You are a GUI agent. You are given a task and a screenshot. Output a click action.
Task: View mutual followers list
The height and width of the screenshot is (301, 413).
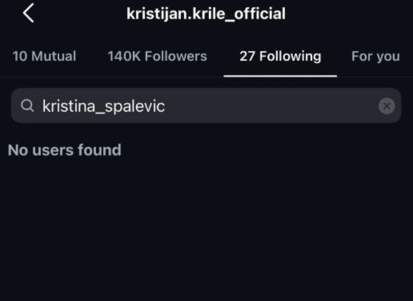tap(44, 56)
